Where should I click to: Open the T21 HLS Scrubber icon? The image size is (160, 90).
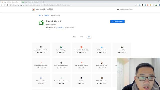pyautogui.click(x=41, y=78)
